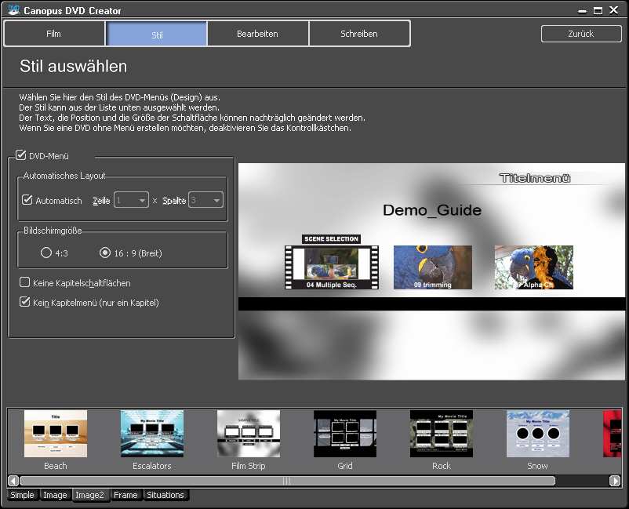Select the Beach menu style thumbnail
The height and width of the screenshot is (509, 629).
click(56, 434)
